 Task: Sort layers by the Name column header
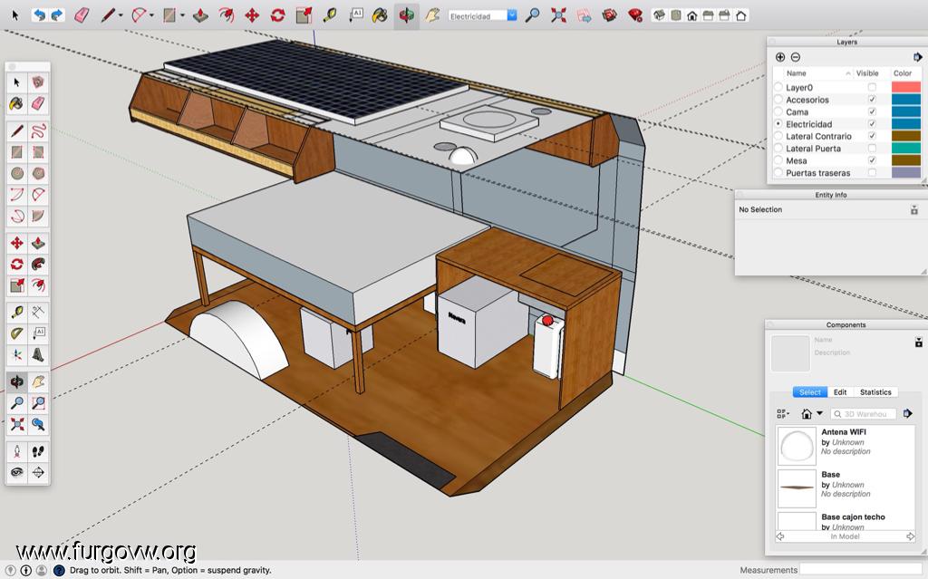click(818, 73)
